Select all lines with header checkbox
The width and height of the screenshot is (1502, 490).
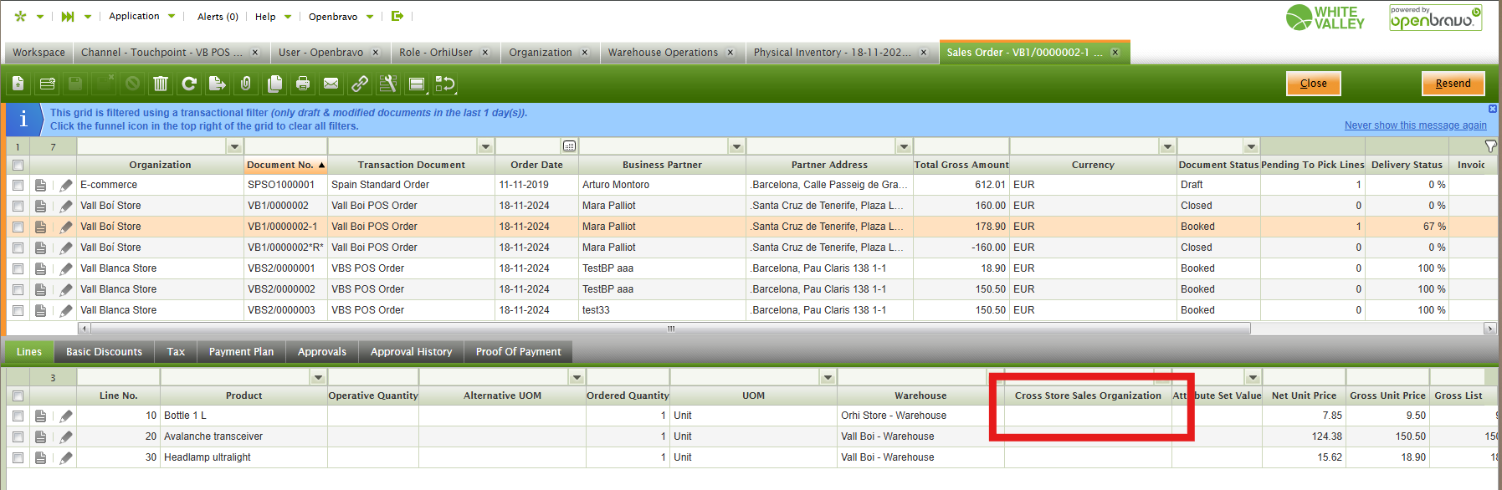18,396
